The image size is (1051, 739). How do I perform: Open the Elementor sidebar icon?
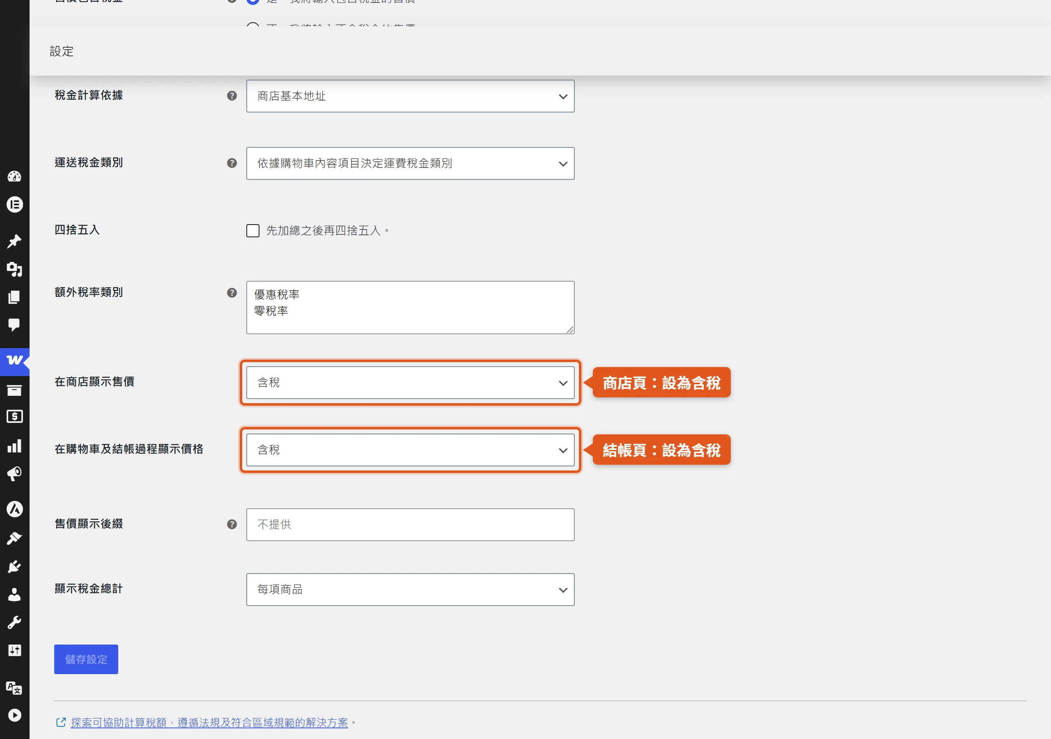tap(14, 204)
